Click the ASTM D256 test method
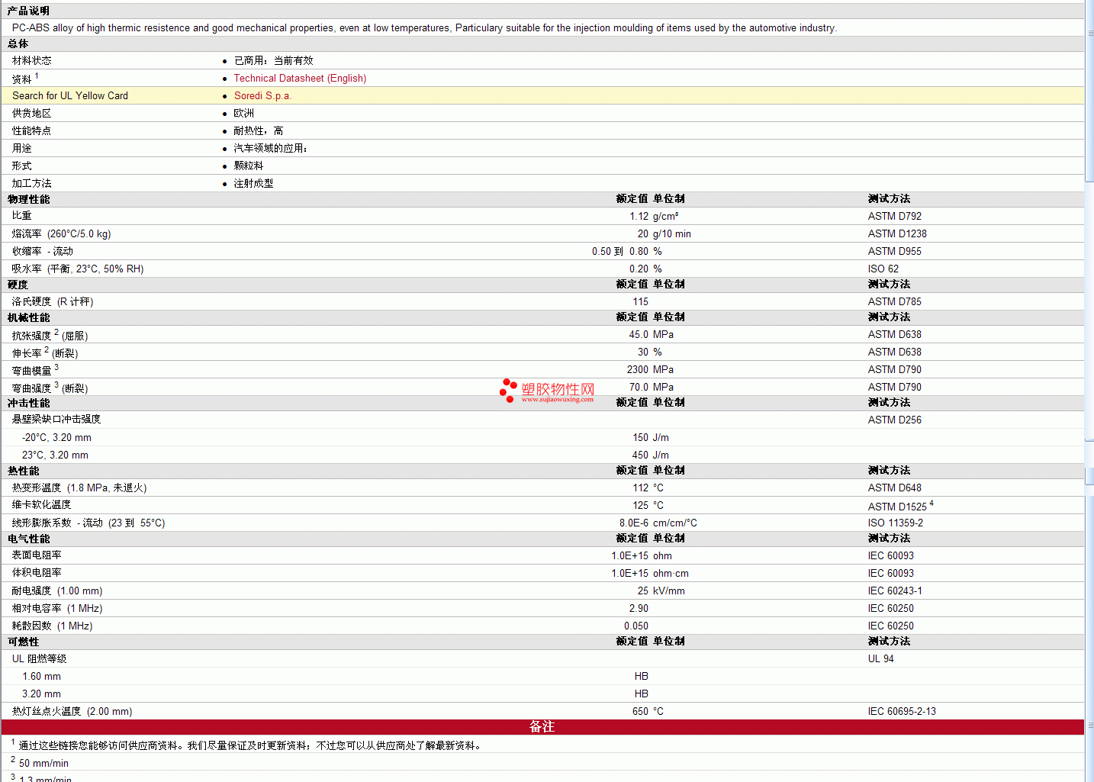This screenshot has height=782, width=1094. 894,420
